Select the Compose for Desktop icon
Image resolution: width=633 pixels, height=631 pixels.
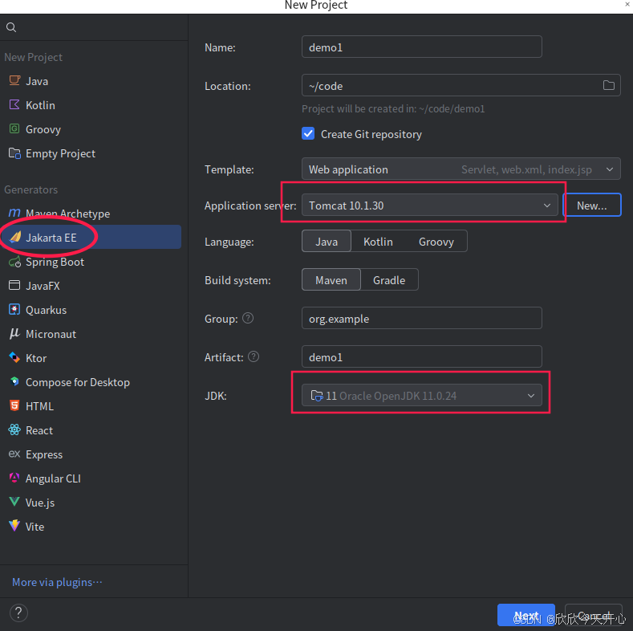pyautogui.click(x=14, y=382)
